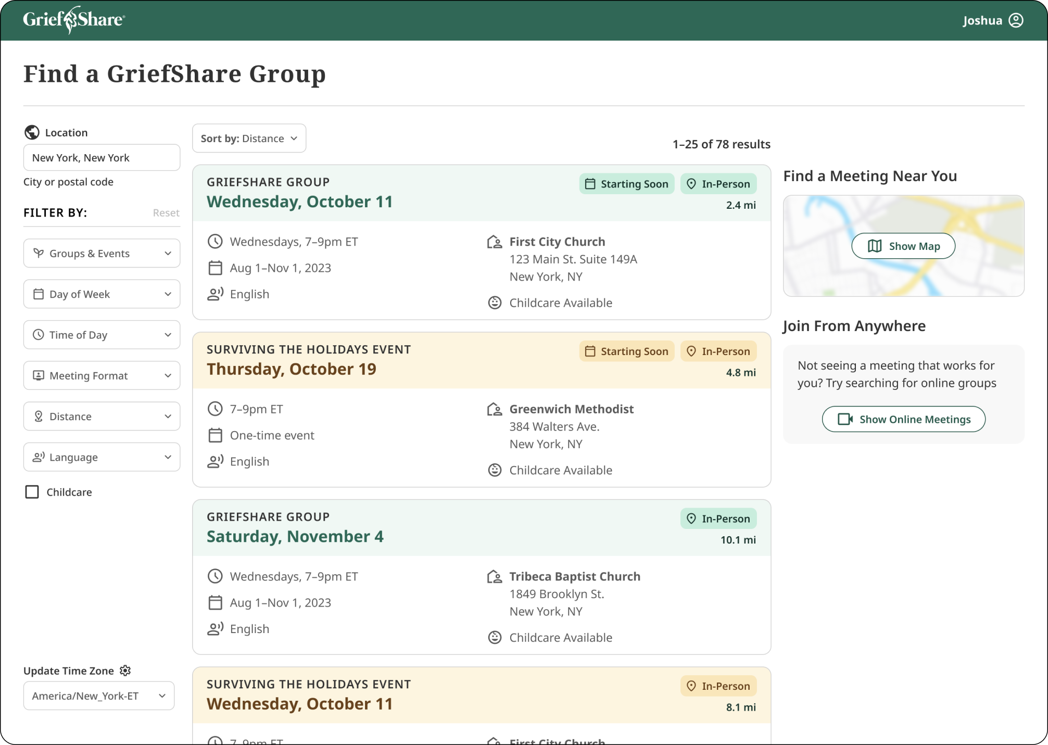
Task: Click the Show Map button
Action: tap(903, 246)
